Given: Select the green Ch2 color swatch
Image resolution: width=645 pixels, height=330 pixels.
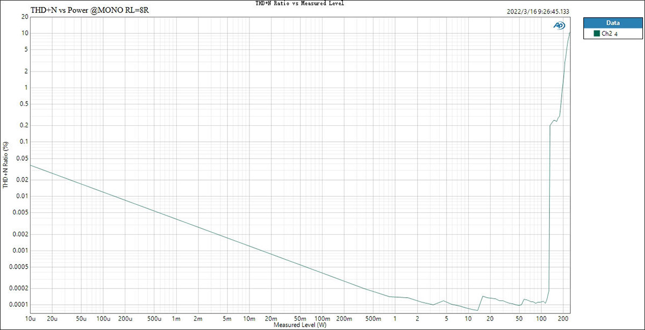Looking at the screenshot, I should [x=596, y=33].
